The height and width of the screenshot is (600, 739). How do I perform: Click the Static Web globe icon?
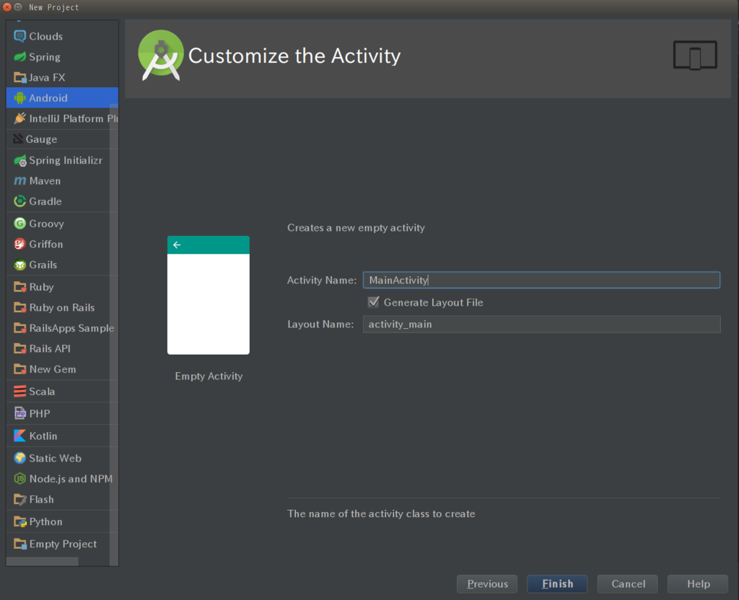pyautogui.click(x=19, y=458)
